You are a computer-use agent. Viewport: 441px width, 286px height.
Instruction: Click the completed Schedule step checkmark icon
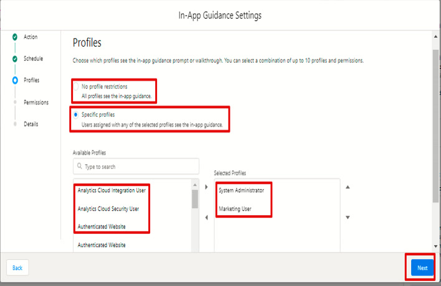[14, 59]
